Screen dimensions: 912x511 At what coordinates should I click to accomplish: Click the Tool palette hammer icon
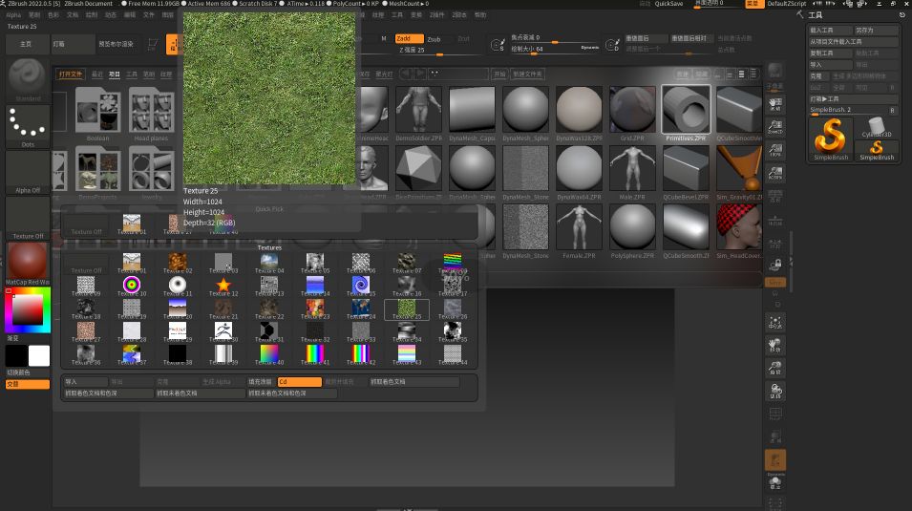tap(800, 14)
